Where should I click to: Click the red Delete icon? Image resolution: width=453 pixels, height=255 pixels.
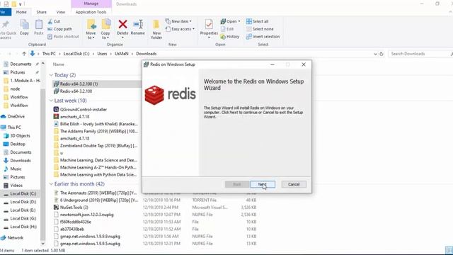tap(122, 24)
